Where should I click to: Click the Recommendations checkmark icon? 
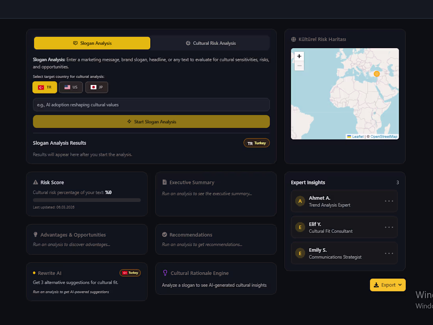click(165, 235)
